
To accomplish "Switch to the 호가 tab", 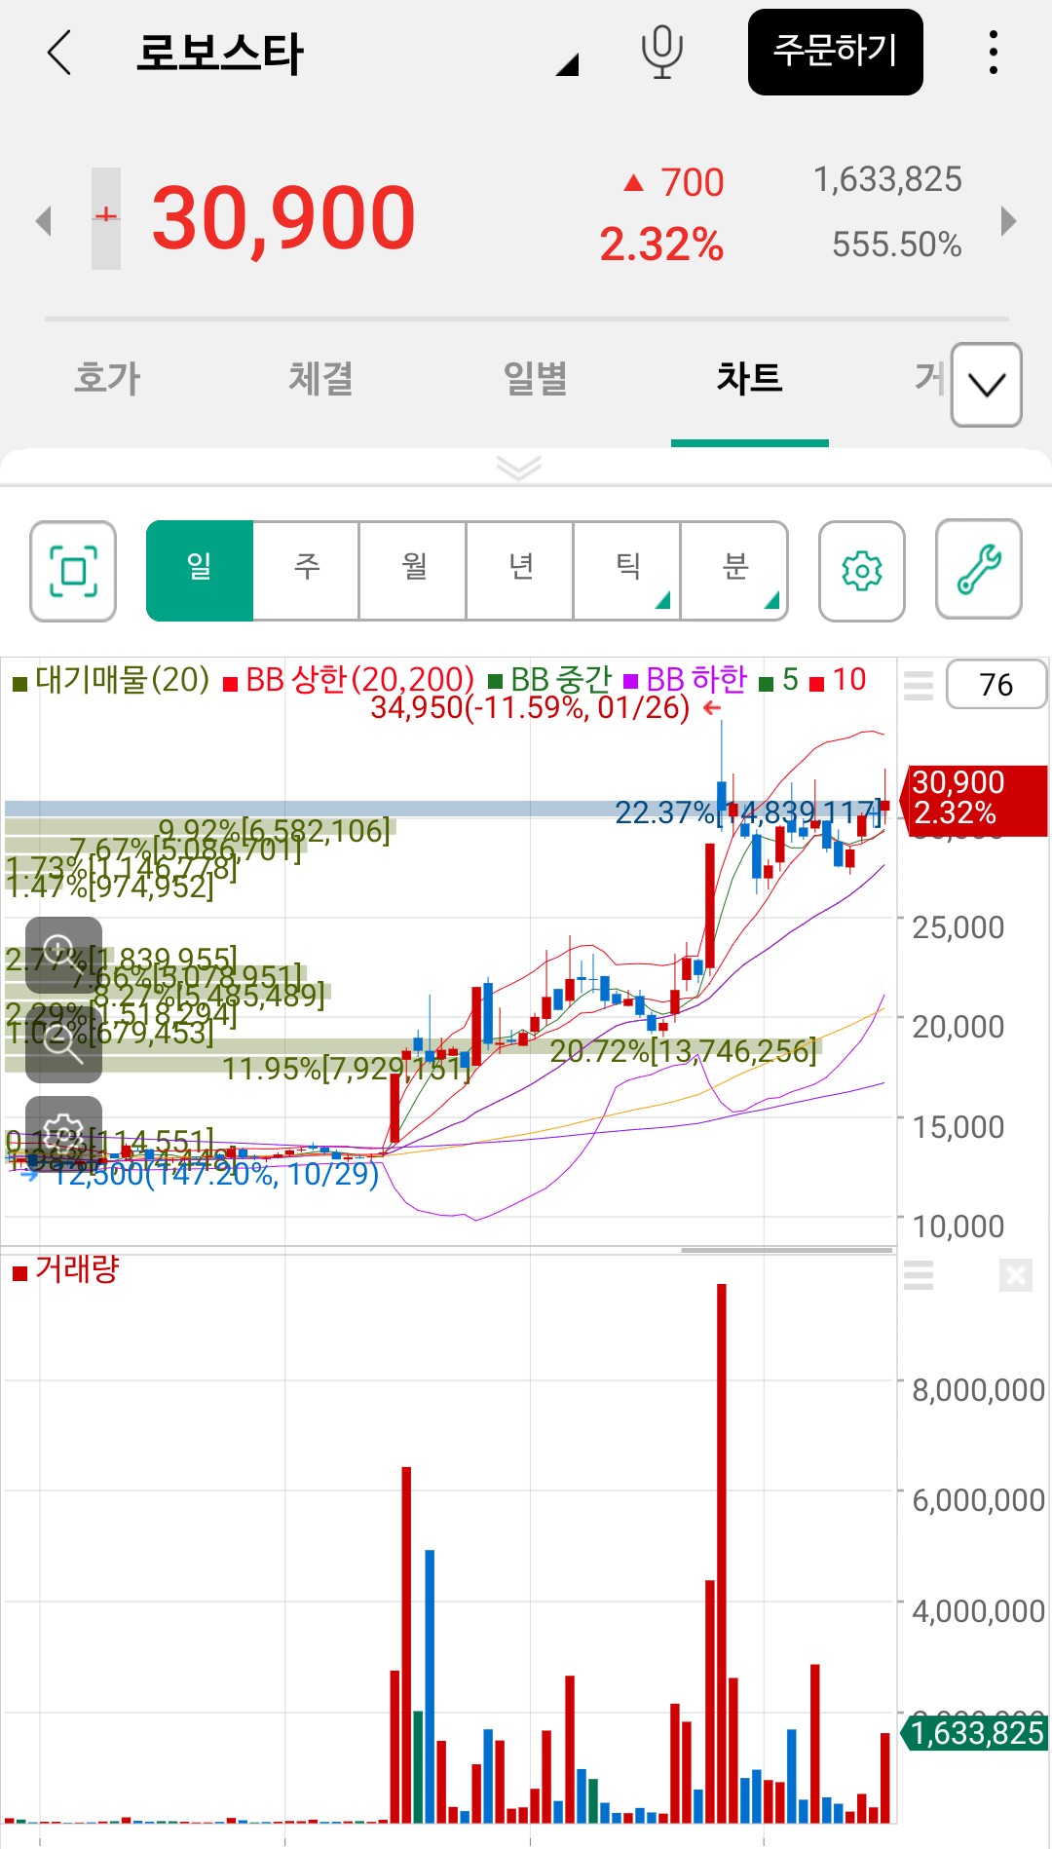I will pyautogui.click(x=107, y=378).
